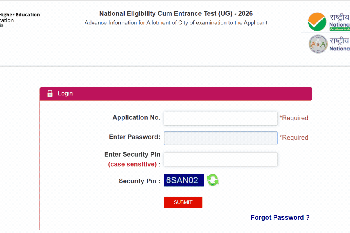Refresh the security pin using green arrows
Viewport: 350px width, 233px height.
coord(213,180)
